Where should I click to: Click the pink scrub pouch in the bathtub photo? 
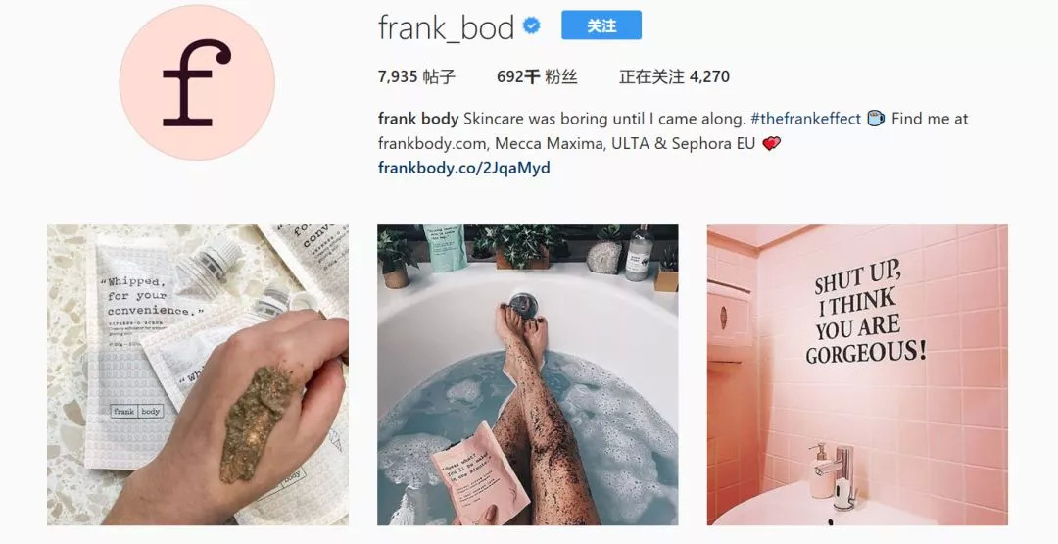click(480, 470)
